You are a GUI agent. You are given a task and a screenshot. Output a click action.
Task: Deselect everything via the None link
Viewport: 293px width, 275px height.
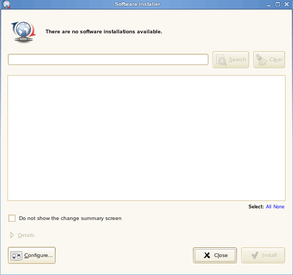[279, 207]
